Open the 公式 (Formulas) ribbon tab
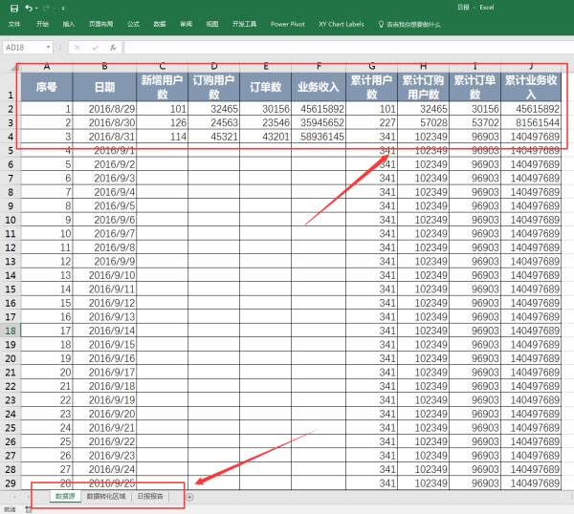574x514 pixels. click(133, 24)
